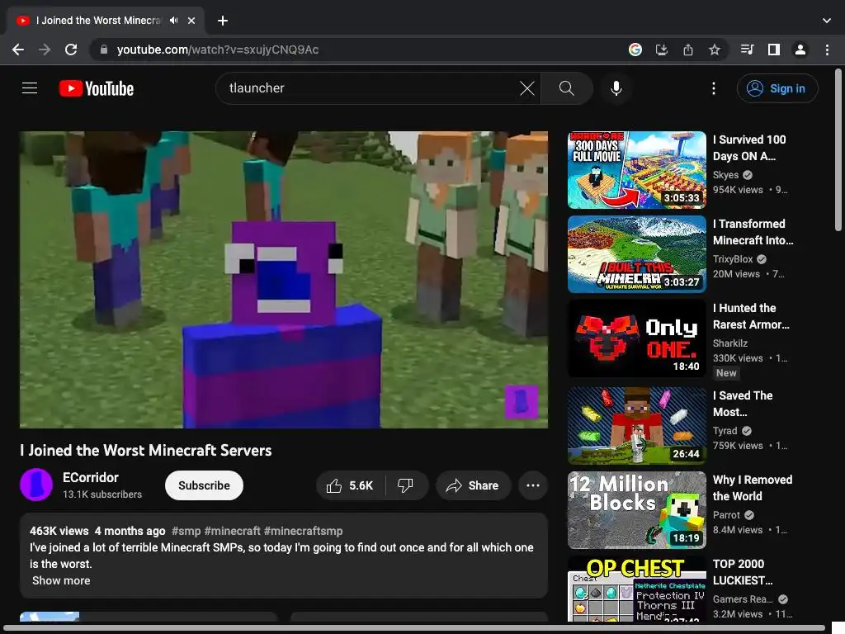
Task: Click the New badge on Sharkilz video
Action: pos(726,373)
